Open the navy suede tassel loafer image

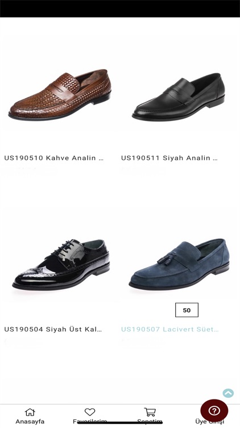[x=179, y=264]
